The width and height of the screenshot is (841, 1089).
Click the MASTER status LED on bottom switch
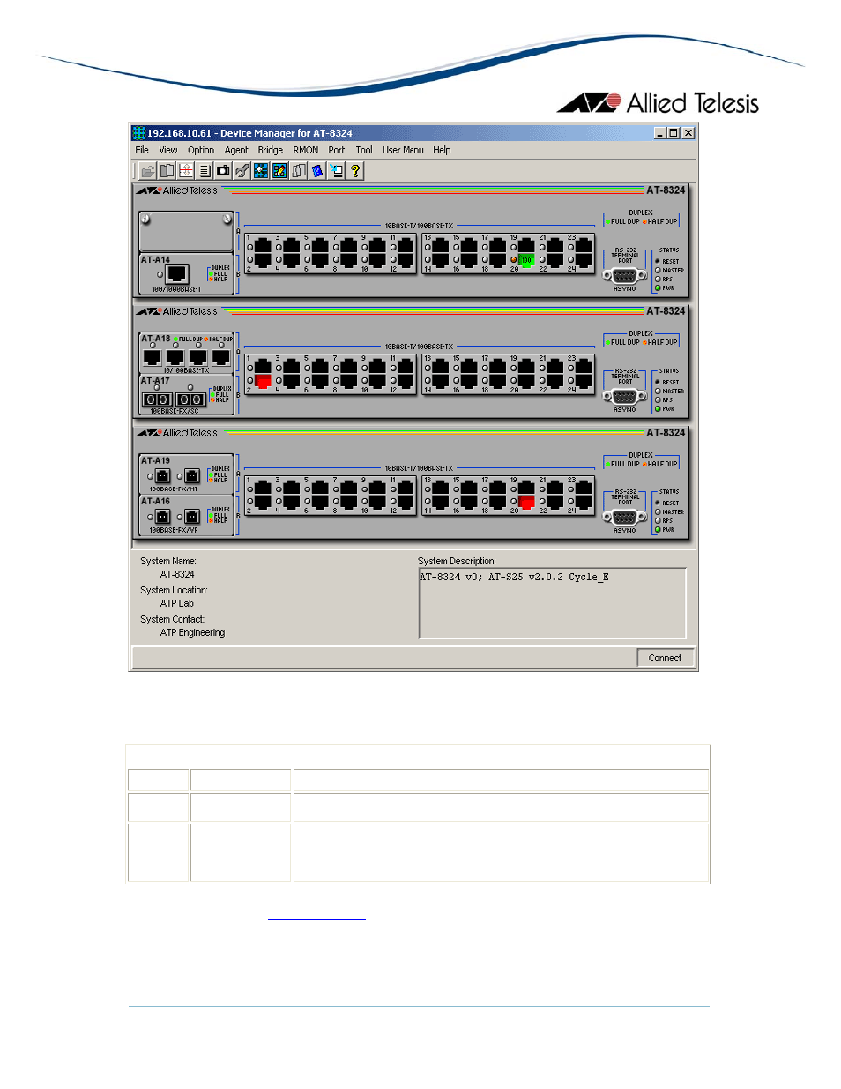pyautogui.click(x=658, y=511)
